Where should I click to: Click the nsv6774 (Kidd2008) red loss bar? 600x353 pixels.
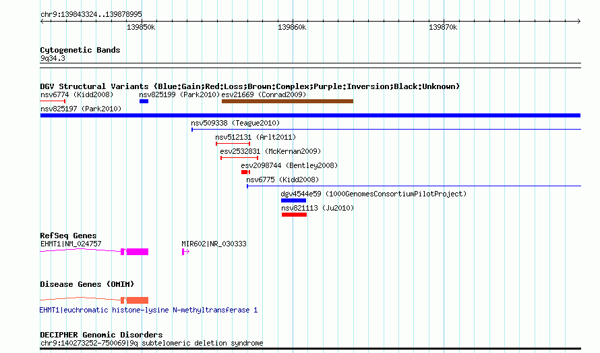click(53, 101)
